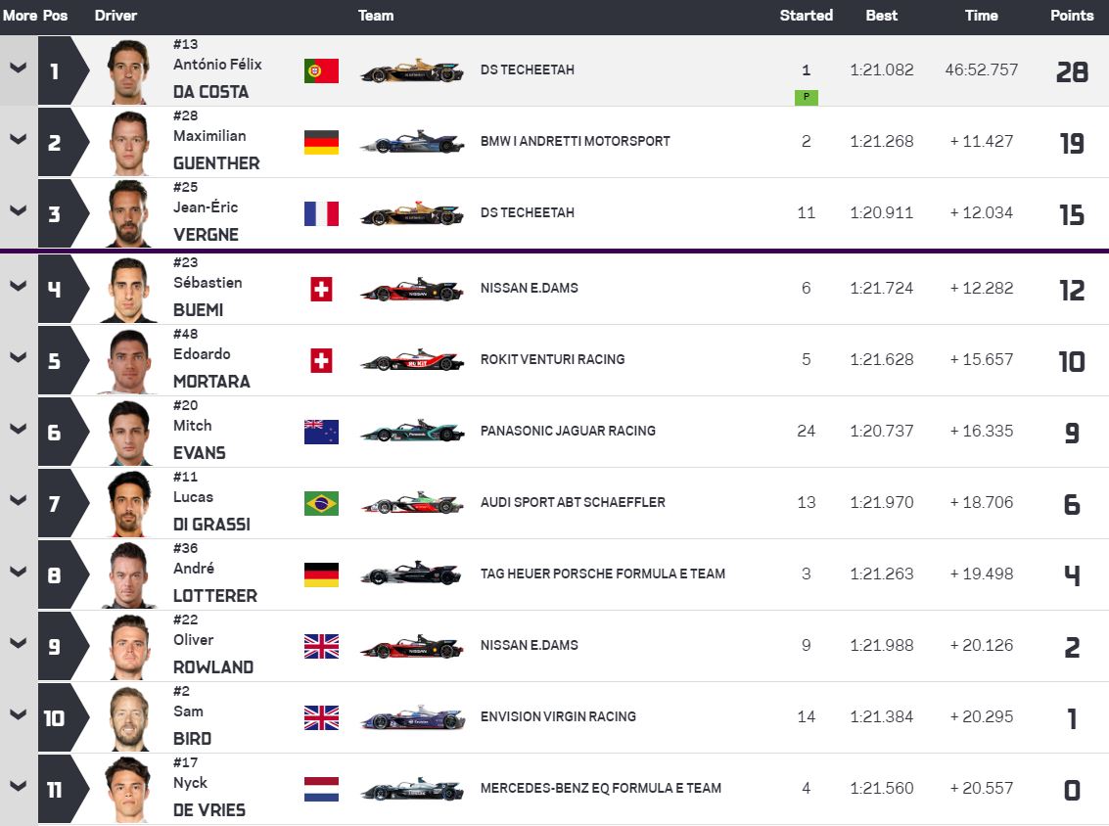This screenshot has height=826, width=1109.
Task: Click the Envision Virgin Racing car image
Action: (x=411, y=717)
